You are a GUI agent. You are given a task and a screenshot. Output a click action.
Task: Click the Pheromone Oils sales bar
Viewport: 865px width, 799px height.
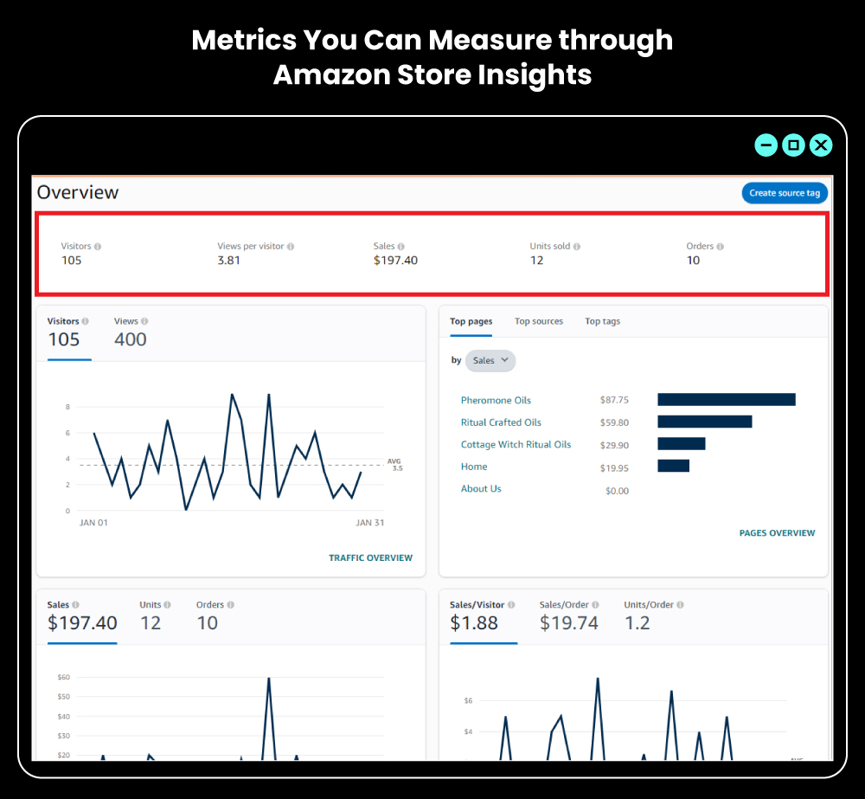click(727, 399)
